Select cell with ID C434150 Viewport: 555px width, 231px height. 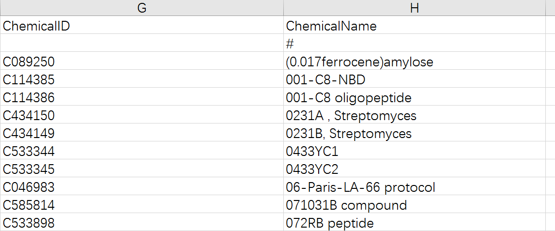coord(141,115)
